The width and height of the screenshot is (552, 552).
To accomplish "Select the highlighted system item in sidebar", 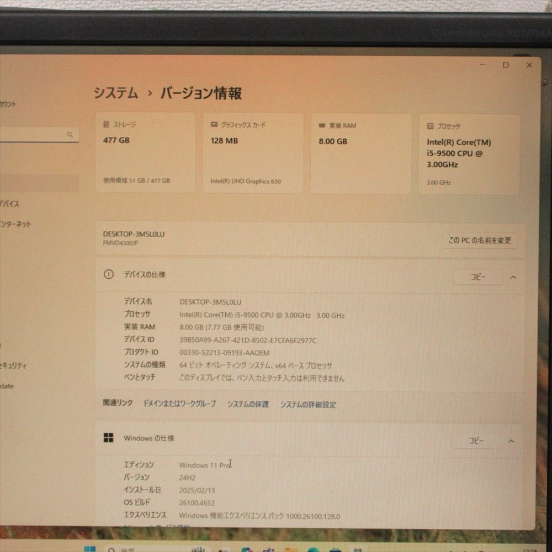I will click(x=39, y=183).
